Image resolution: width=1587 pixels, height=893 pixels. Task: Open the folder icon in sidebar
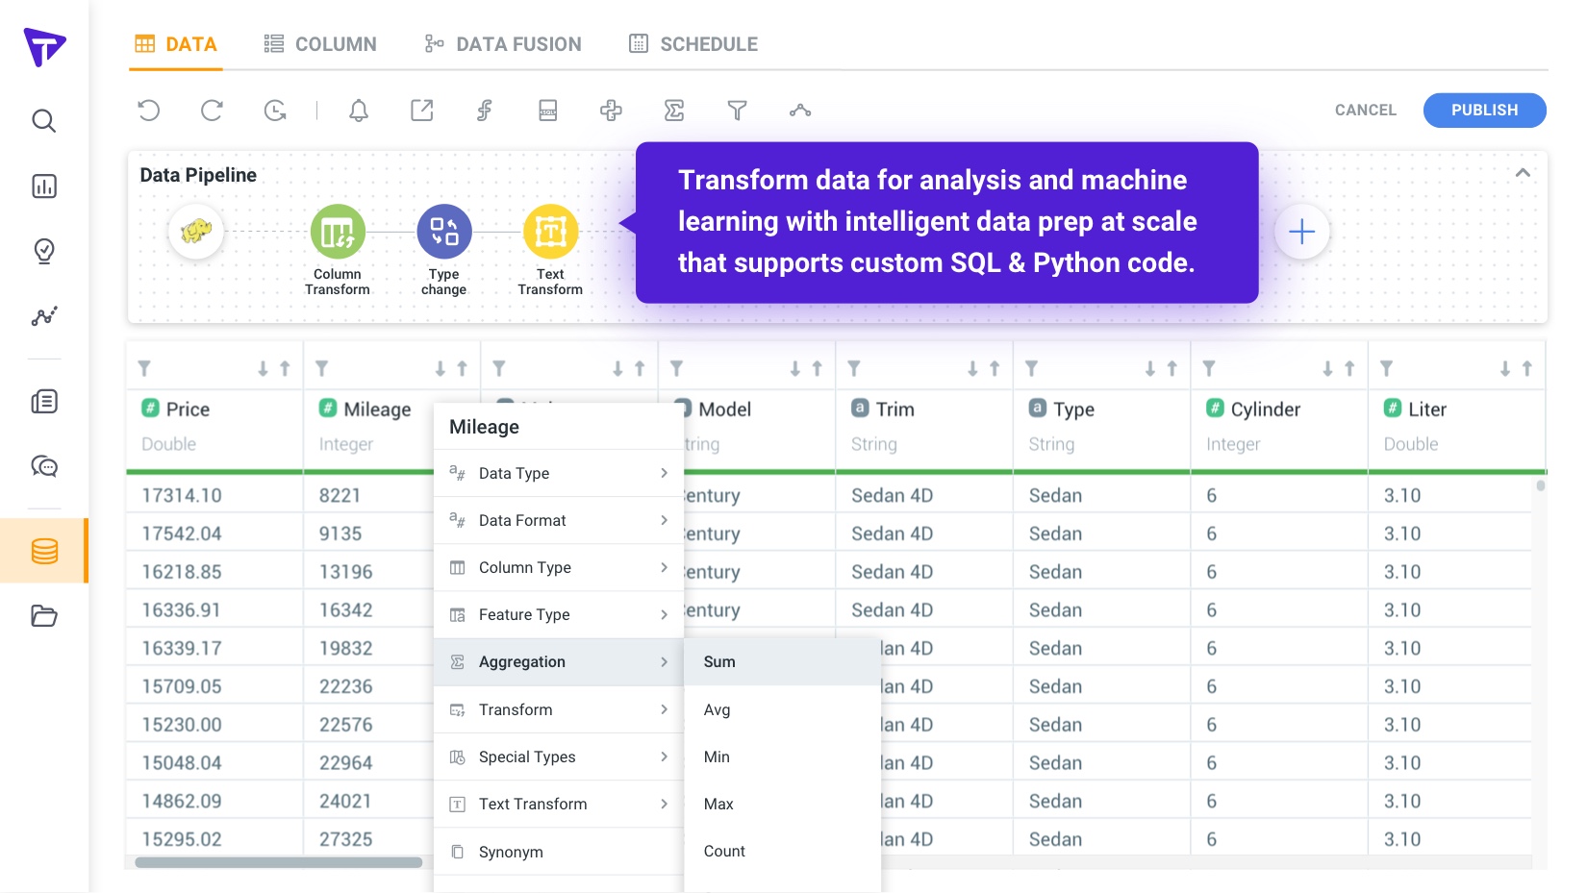tap(44, 616)
